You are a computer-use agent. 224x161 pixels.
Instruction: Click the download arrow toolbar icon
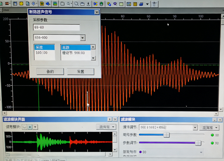pos(89,4)
